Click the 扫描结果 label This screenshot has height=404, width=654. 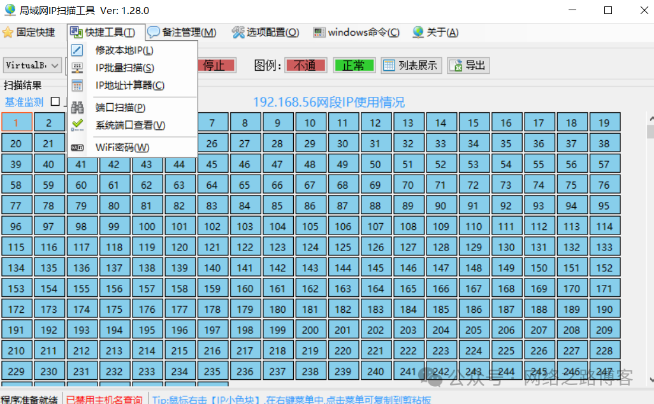[x=23, y=85]
